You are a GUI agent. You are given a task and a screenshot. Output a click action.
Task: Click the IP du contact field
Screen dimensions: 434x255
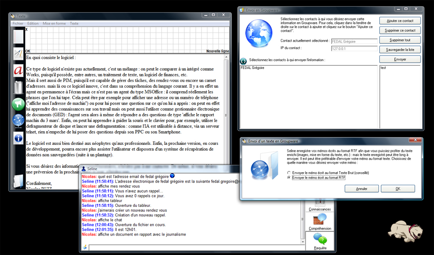(354, 49)
